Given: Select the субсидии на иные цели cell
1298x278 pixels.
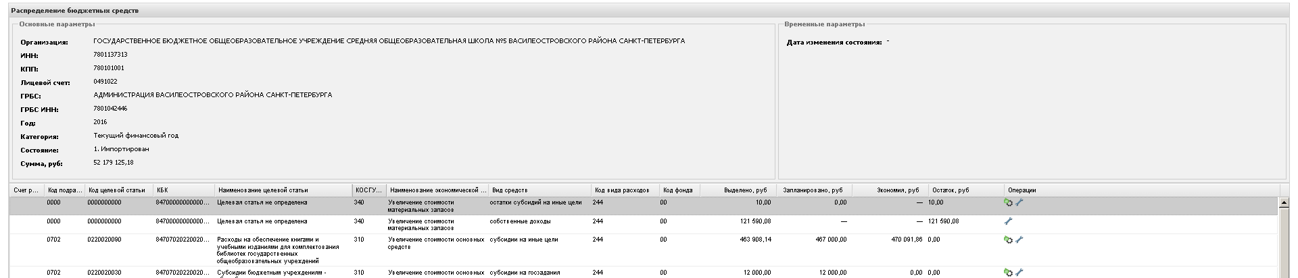Looking at the screenshot, I should pos(524,240).
